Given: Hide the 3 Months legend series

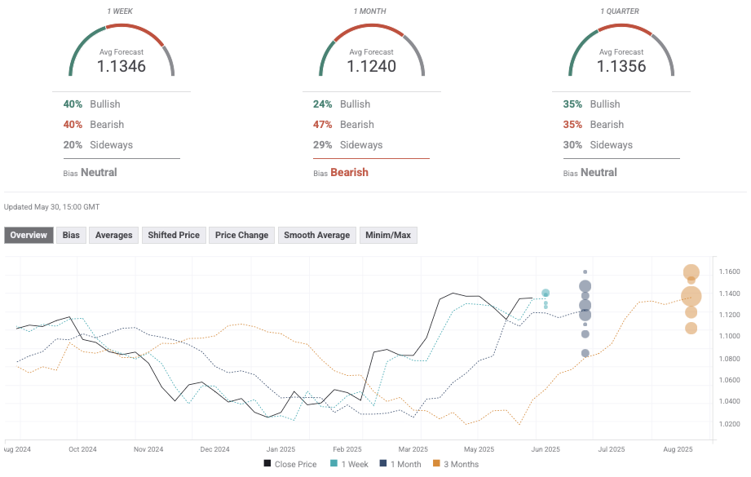Looking at the screenshot, I should point(457,464).
